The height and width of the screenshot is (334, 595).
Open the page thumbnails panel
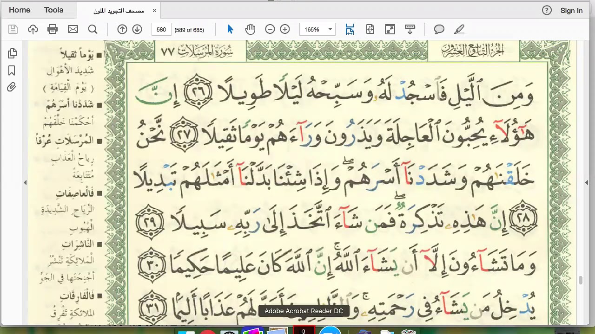(x=12, y=54)
